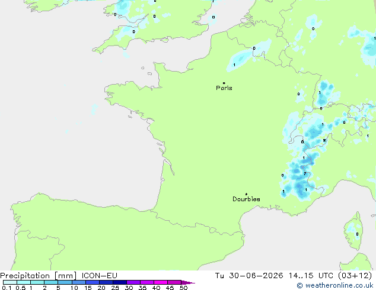
Task: Select the 25 to 30 mm legend swatch
Action: click(x=120, y=282)
